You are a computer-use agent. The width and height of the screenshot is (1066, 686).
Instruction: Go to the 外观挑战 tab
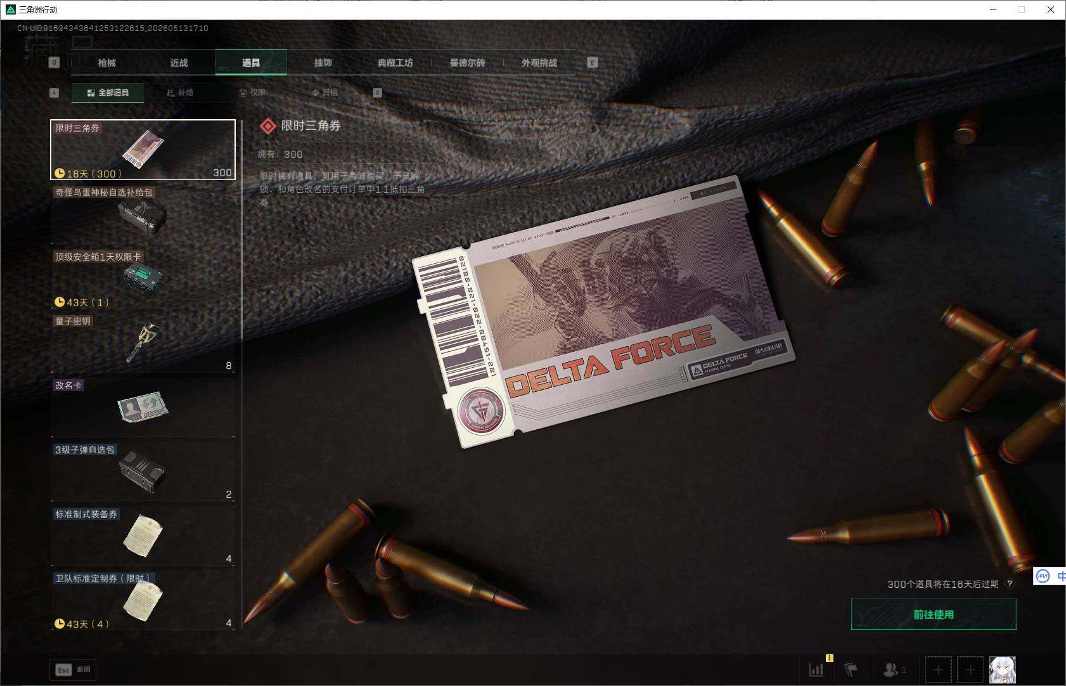point(539,63)
